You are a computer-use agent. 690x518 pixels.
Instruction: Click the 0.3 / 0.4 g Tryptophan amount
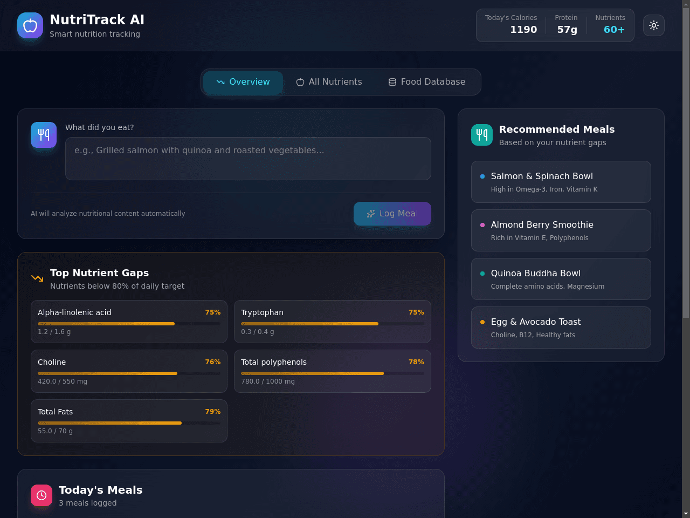(258, 332)
